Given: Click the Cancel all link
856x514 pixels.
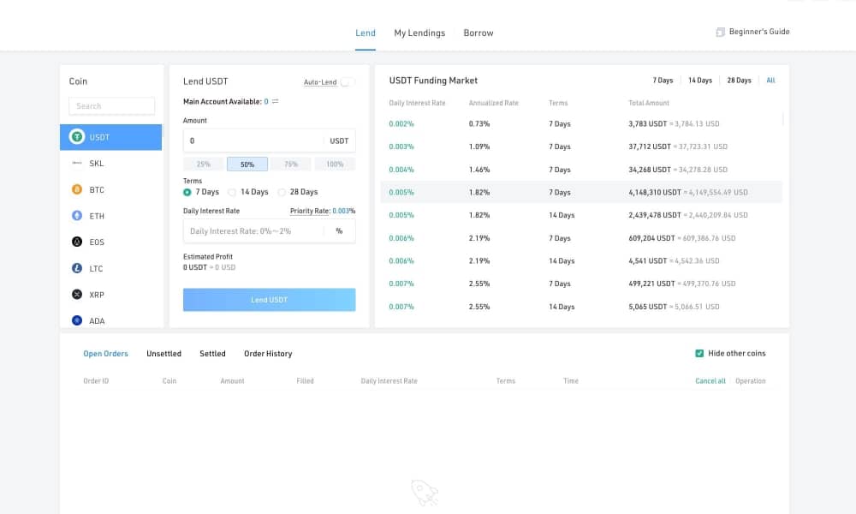Looking at the screenshot, I should pos(710,380).
